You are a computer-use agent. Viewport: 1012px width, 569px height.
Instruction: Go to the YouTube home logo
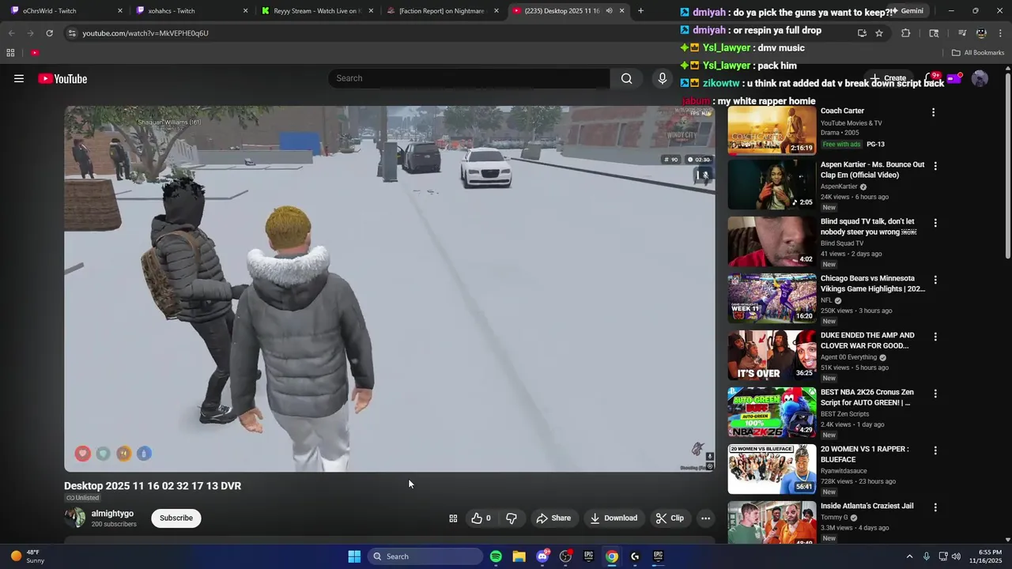click(62, 78)
